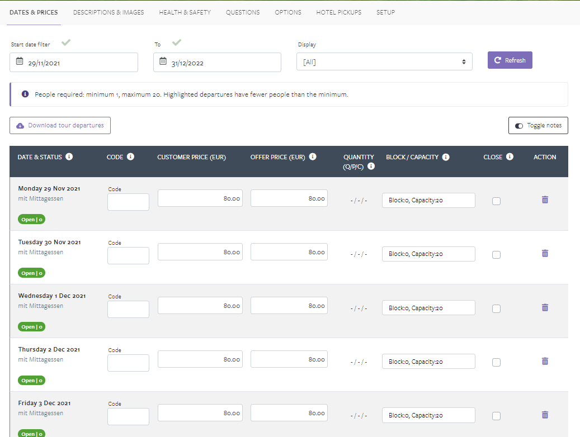Tick Close checkbox for Wednesday 1 Dec
Viewport: 580px width, 437px height.
pos(497,308)
